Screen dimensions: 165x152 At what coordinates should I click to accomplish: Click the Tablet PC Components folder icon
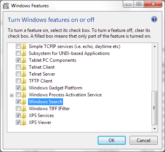pyautogui.click(x=24, y=60)
